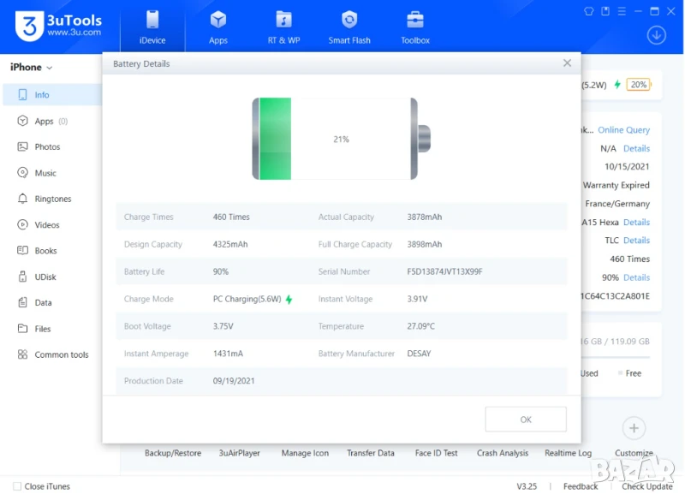The height and width of the screenshot is (494, 685).
Task: Open UDisk in the sidebar
Action: pyautogui.click(x=45, y=277)
